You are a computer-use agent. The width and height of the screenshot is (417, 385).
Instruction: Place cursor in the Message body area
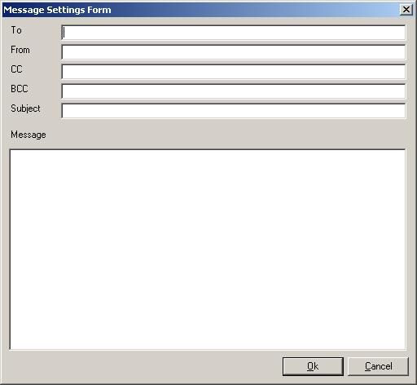(208, 250)
